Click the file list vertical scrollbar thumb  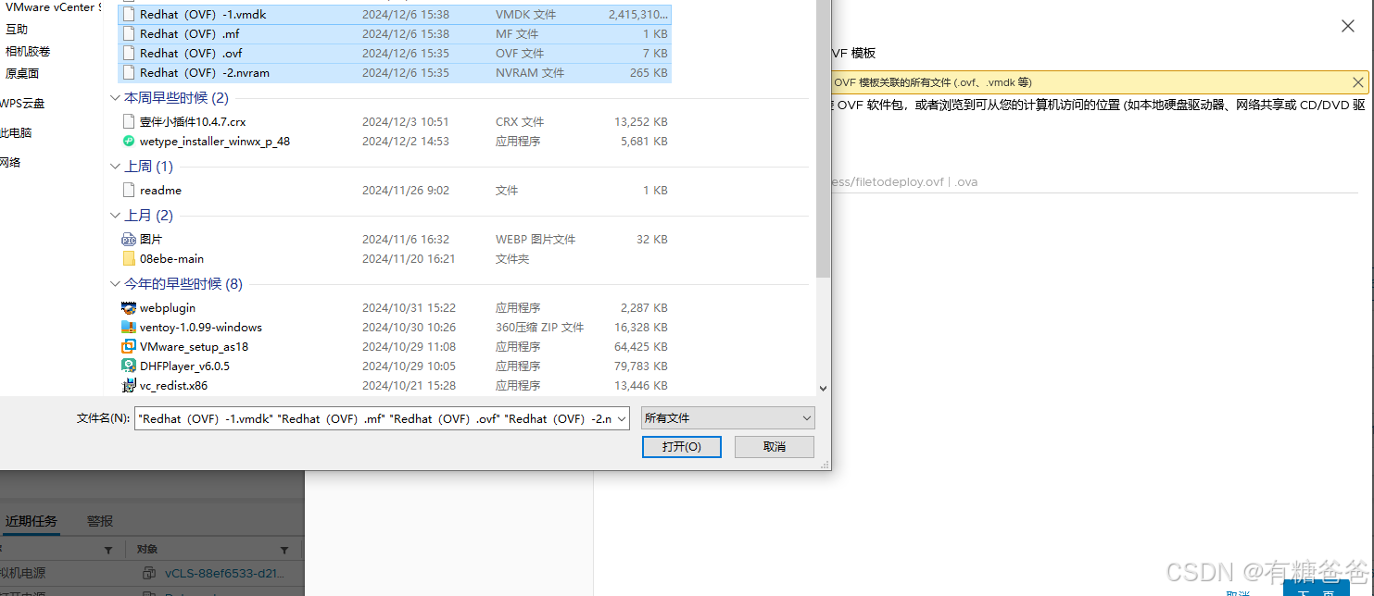(823, 139)
